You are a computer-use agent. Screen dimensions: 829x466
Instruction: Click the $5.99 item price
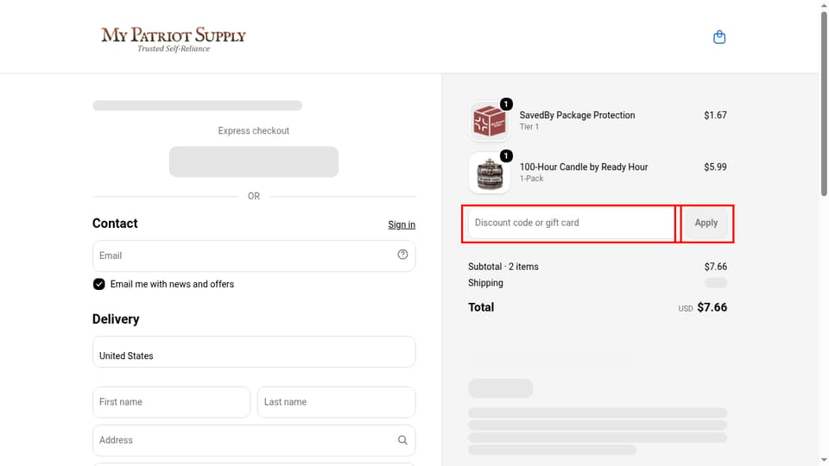click(715, 167)
